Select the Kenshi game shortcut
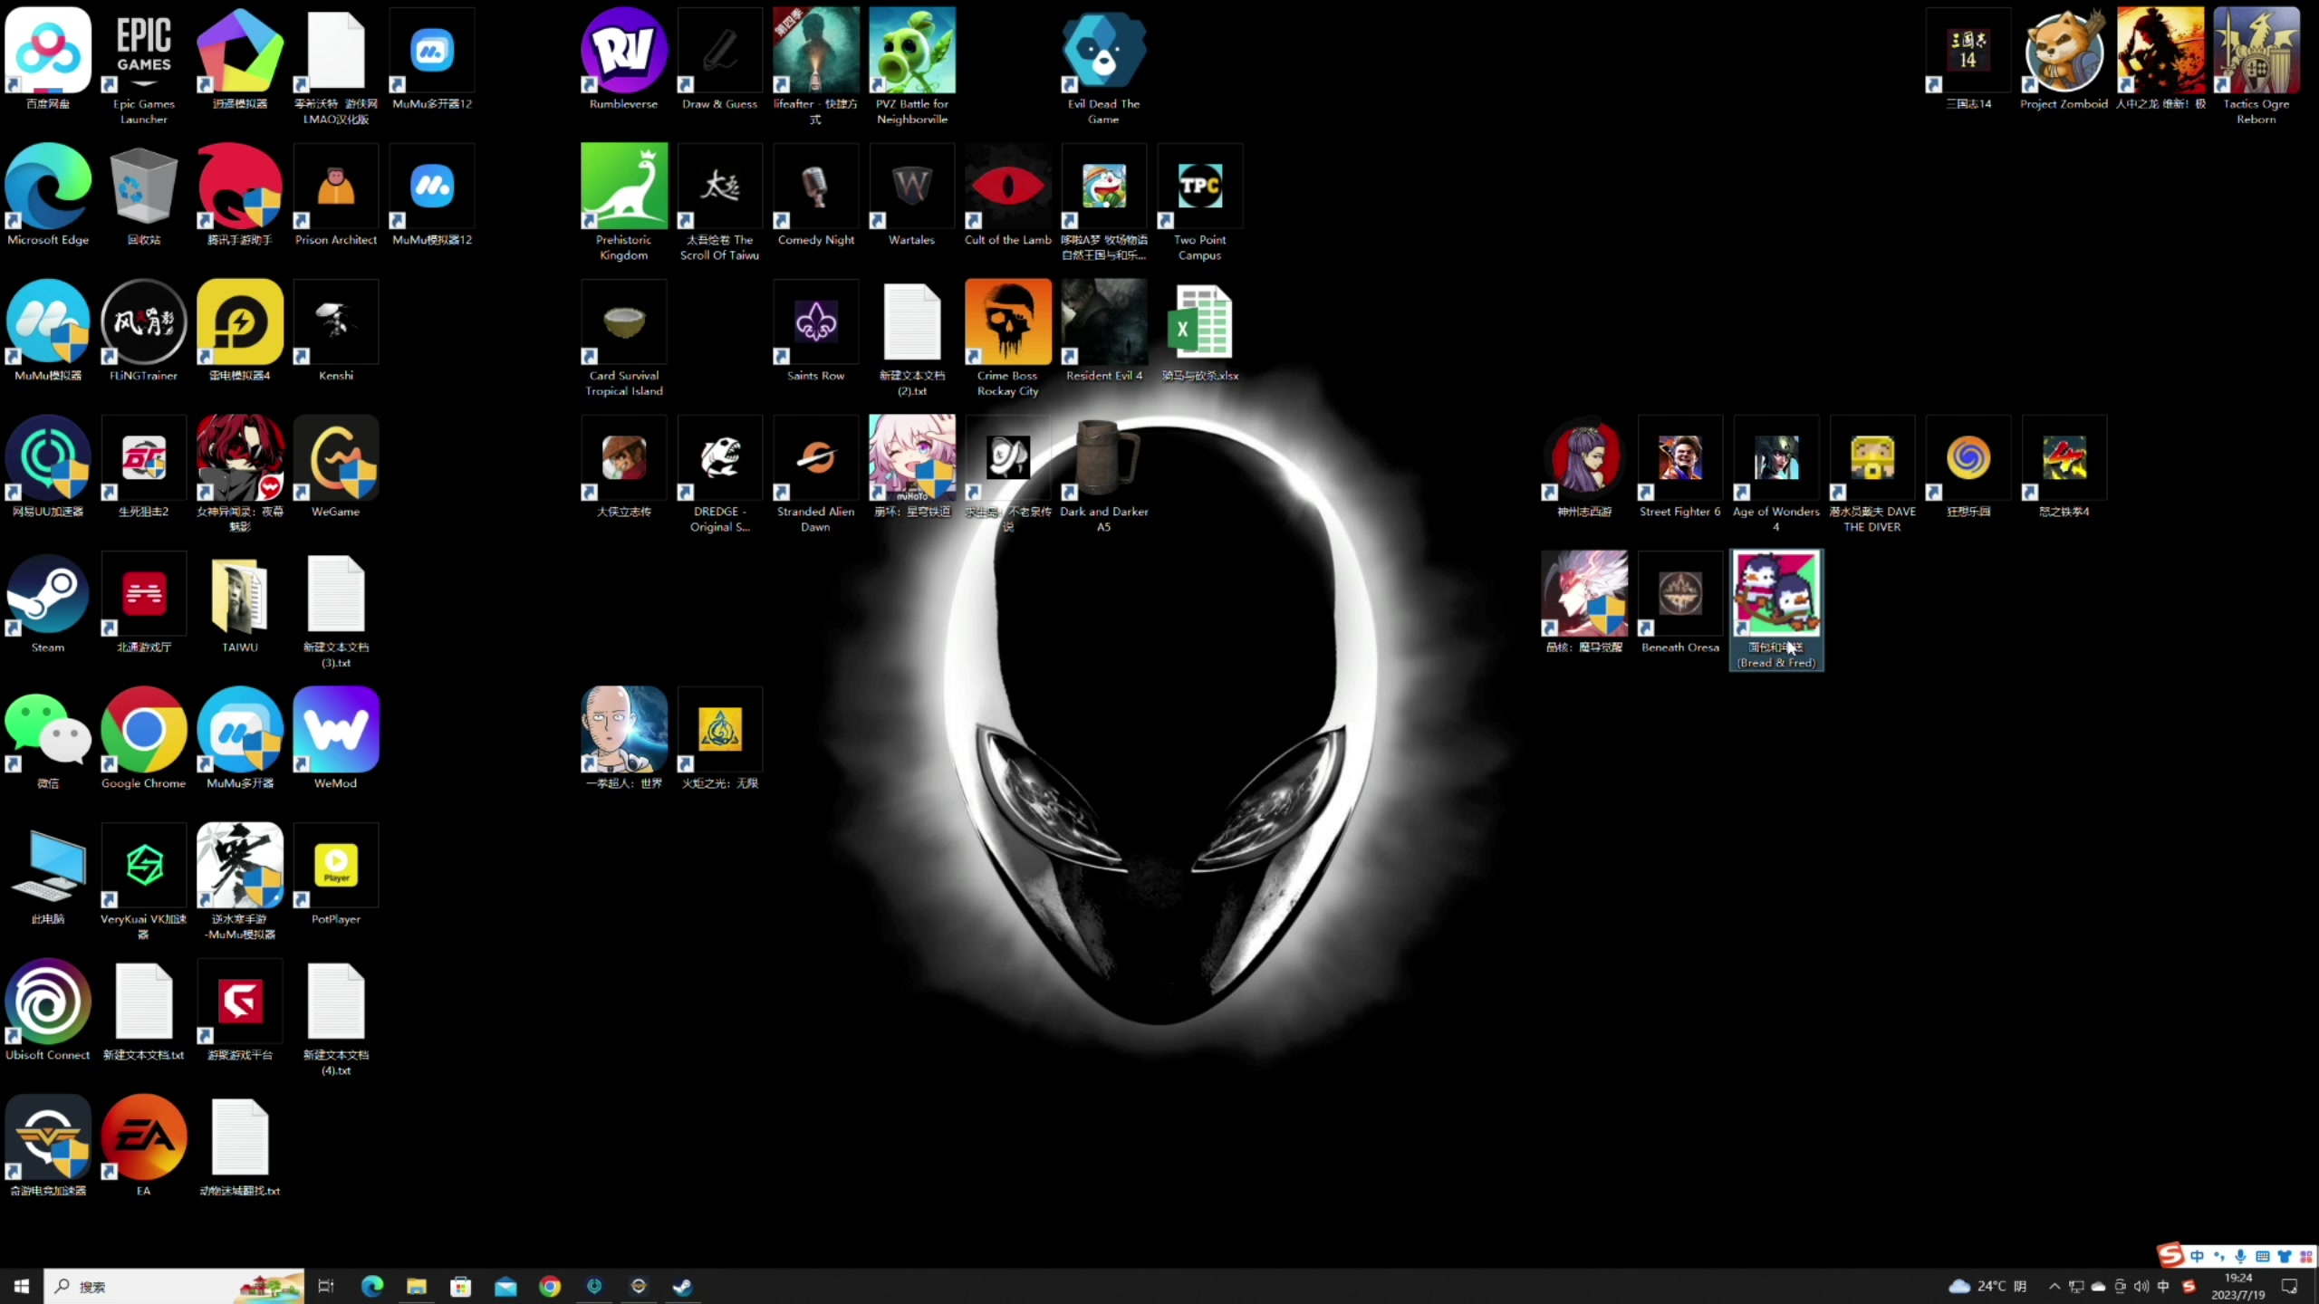2319x1304 pixels. pos(336,331)
